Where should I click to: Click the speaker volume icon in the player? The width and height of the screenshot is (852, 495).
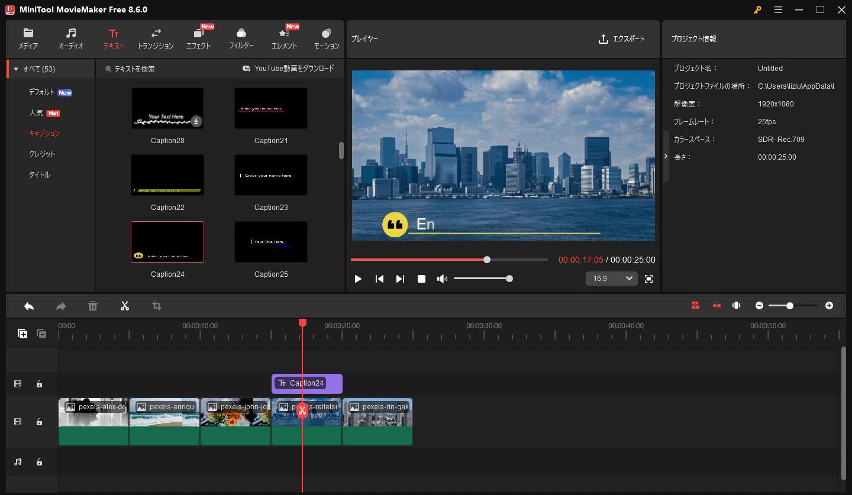(442, 278)
